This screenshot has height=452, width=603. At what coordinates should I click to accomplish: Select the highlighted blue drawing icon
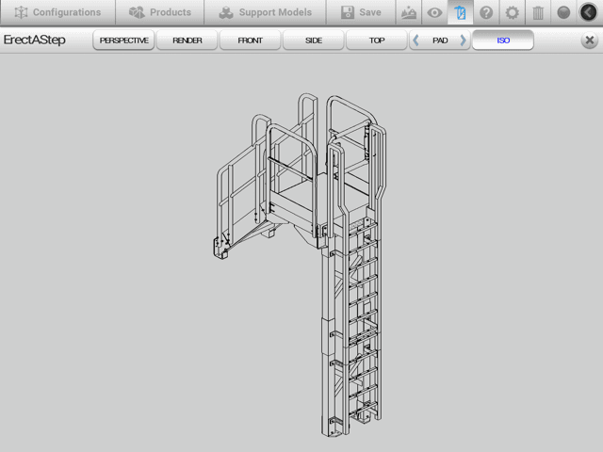pyautogui.click(x=460, y=12)
